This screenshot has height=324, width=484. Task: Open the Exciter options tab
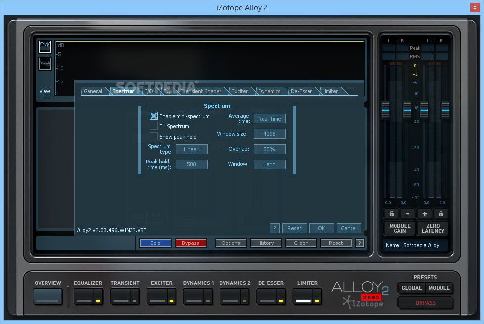(240, 91)
